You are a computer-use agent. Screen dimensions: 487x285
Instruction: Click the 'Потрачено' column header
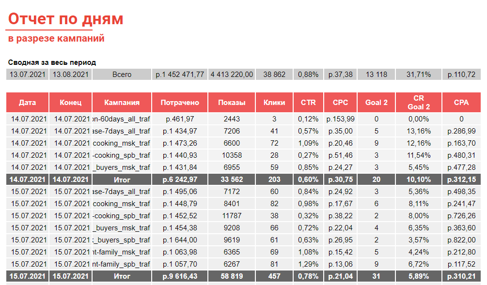(180, 103)
